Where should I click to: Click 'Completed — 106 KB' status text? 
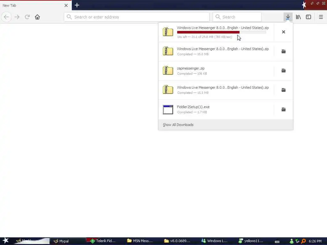click(x=192, y=74)
